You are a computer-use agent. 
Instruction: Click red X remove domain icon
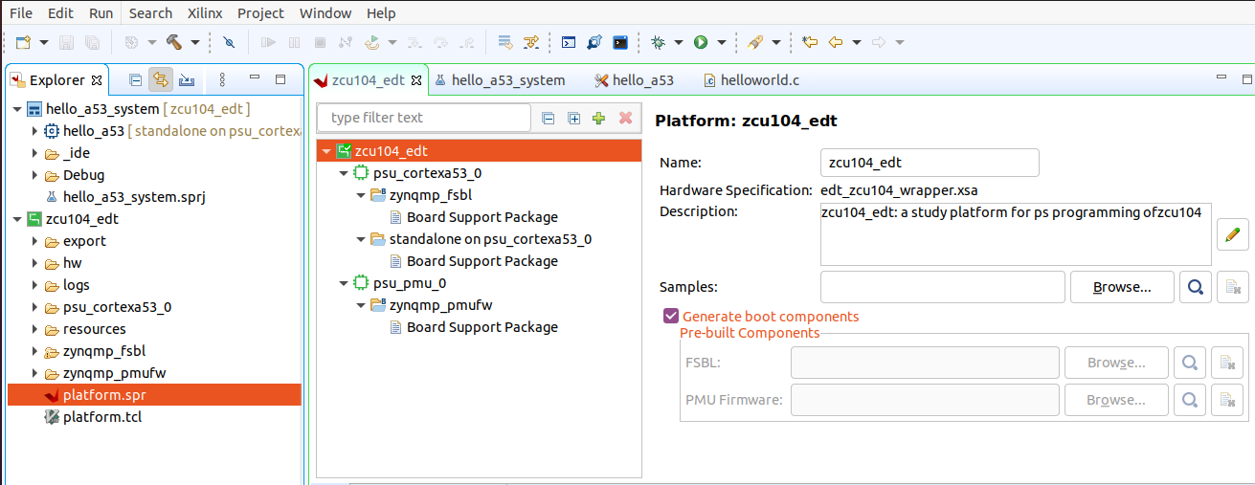(626, 119)
